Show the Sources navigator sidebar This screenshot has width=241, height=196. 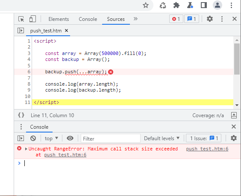click(x=21, y=31)
